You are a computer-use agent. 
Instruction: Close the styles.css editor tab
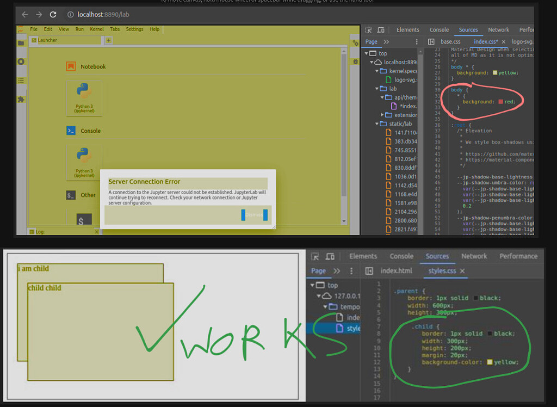coord(462,271)
